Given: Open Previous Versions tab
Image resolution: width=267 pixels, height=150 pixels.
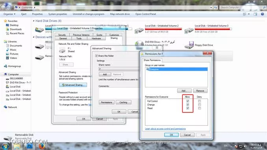Looking at the screenshot, I should point(81,35).
